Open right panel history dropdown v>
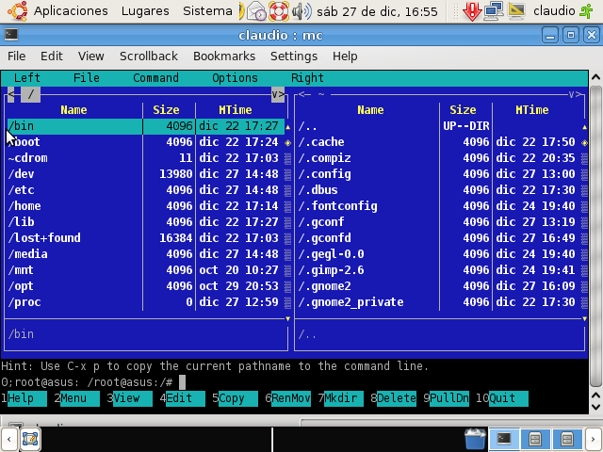The width and height of the screenshot is (603, 452). [x=576, y=94]
